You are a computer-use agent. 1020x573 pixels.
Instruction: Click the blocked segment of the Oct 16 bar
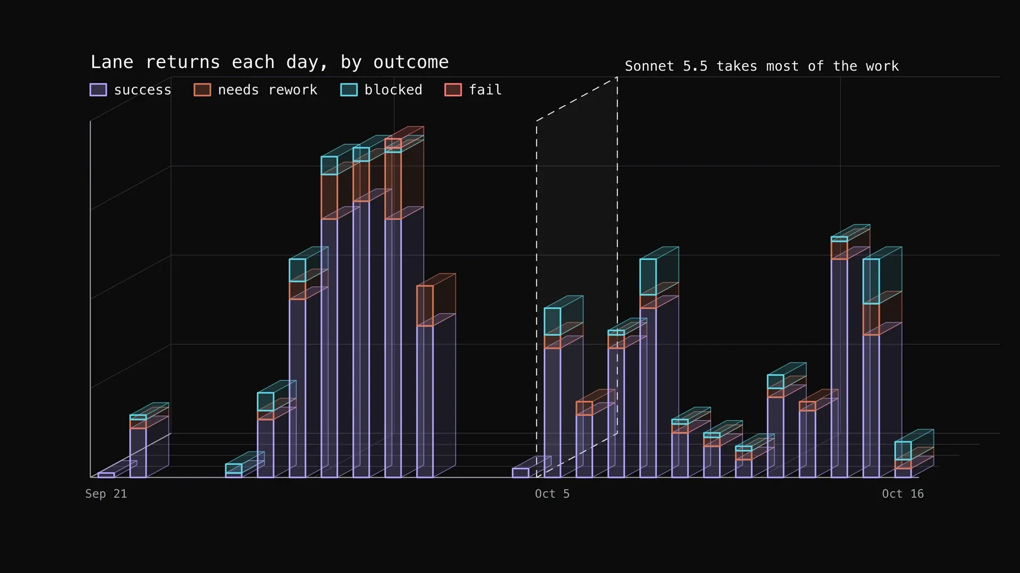pyautogui.click(x=903, y=450)
